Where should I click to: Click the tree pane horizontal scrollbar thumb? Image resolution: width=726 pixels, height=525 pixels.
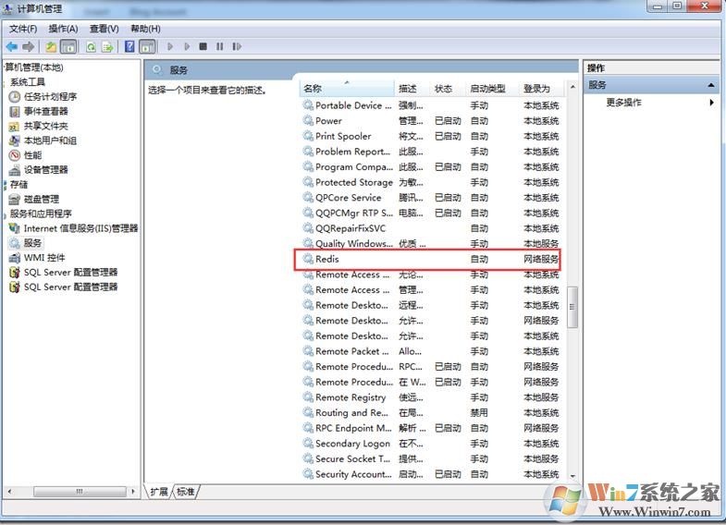80,491
